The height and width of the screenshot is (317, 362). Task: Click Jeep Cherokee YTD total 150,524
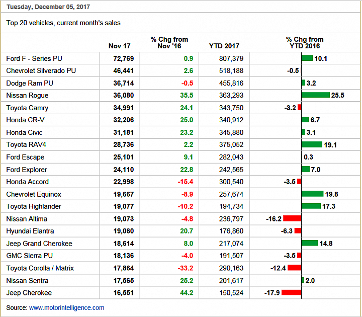[231, 293]
